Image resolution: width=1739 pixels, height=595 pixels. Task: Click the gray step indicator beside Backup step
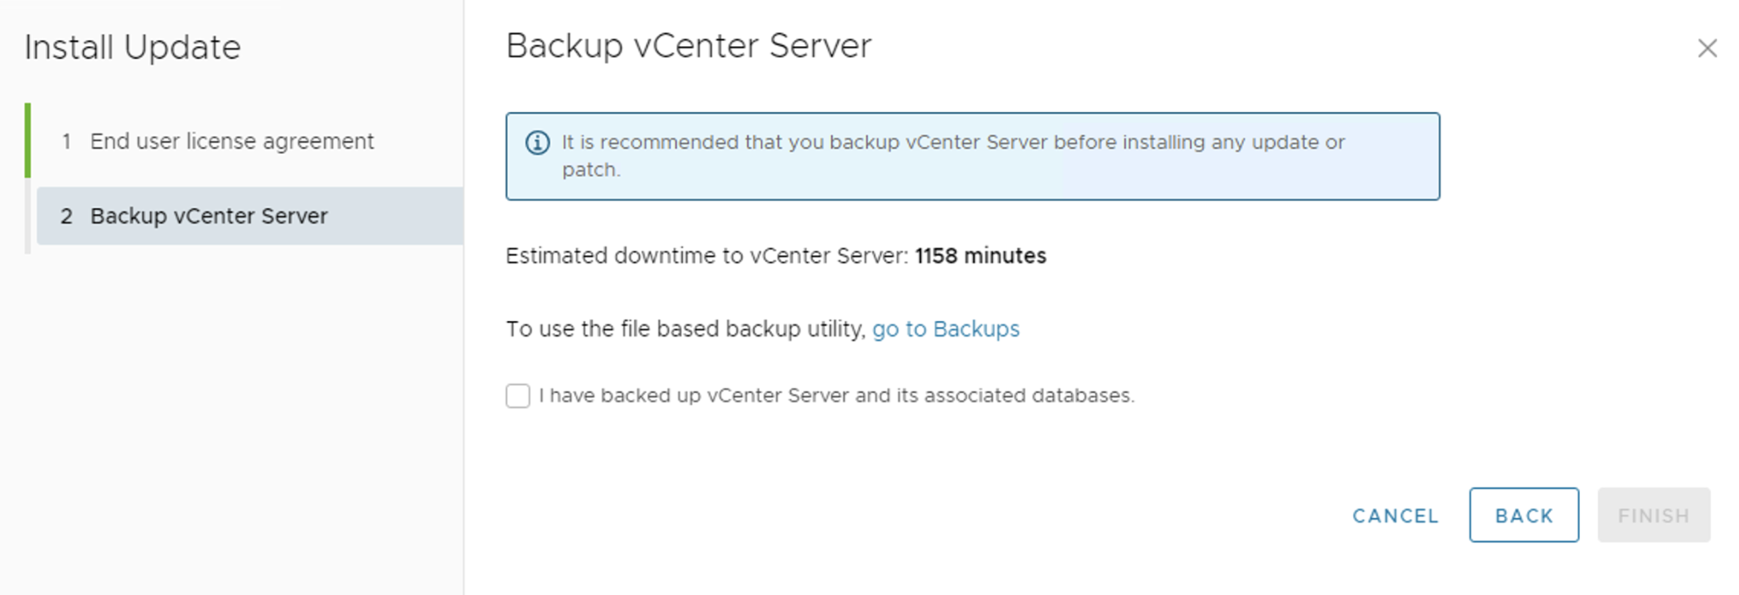pos(28,216)
